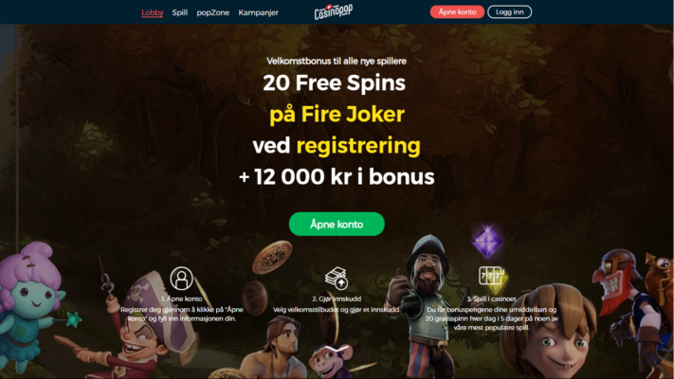674x379 pixels.
Task: Click the '2. Gjør innskudd' step label
Action: 337,298
